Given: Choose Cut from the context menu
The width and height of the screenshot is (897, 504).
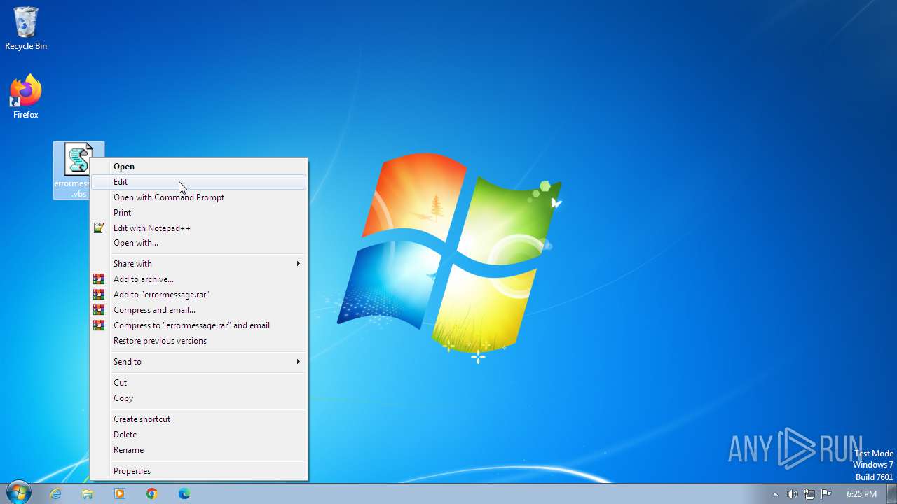Looking at the screenshot, I should (199, 383).
